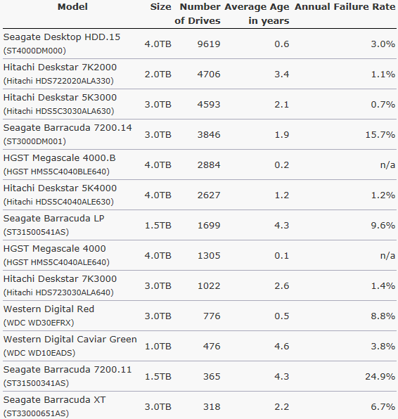
Task: Click the 2627 drives count cell
Action: point(209,195)
